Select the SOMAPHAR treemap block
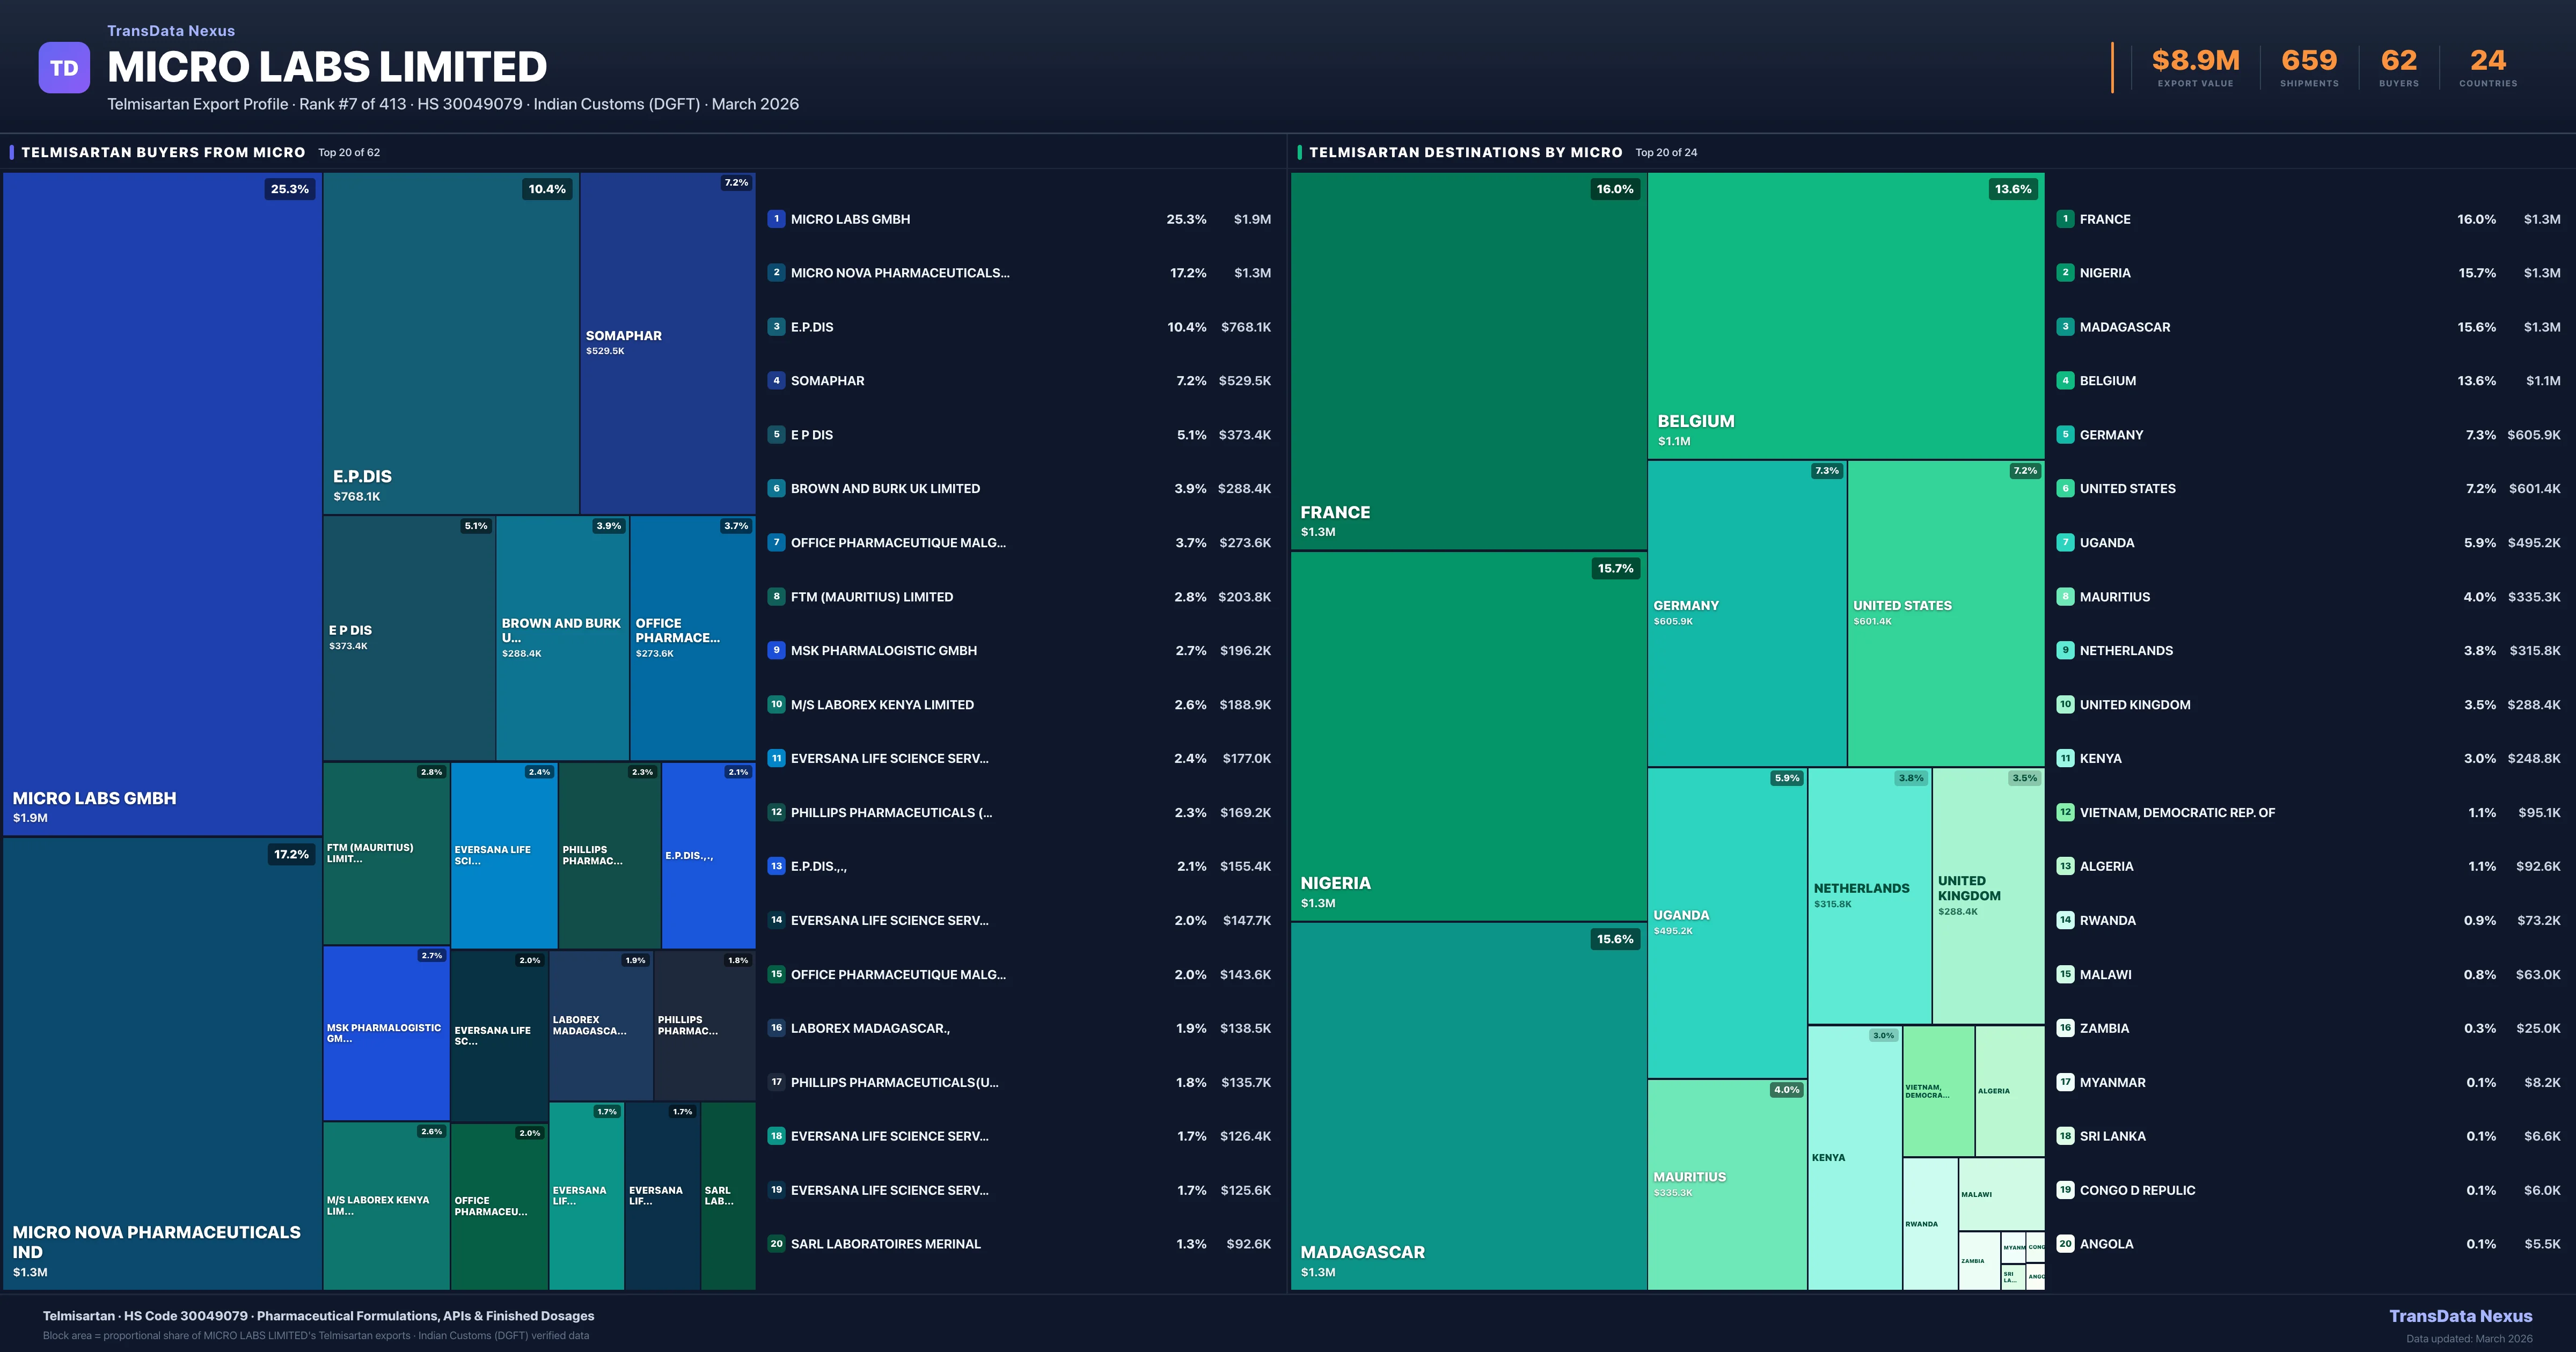Viewport: 2576px width, 1352px height. pyautogui.click(x=667, y=342)
